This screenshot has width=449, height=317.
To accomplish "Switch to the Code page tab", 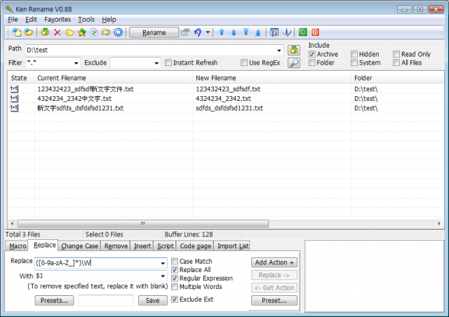I will [x=196, y=246].
